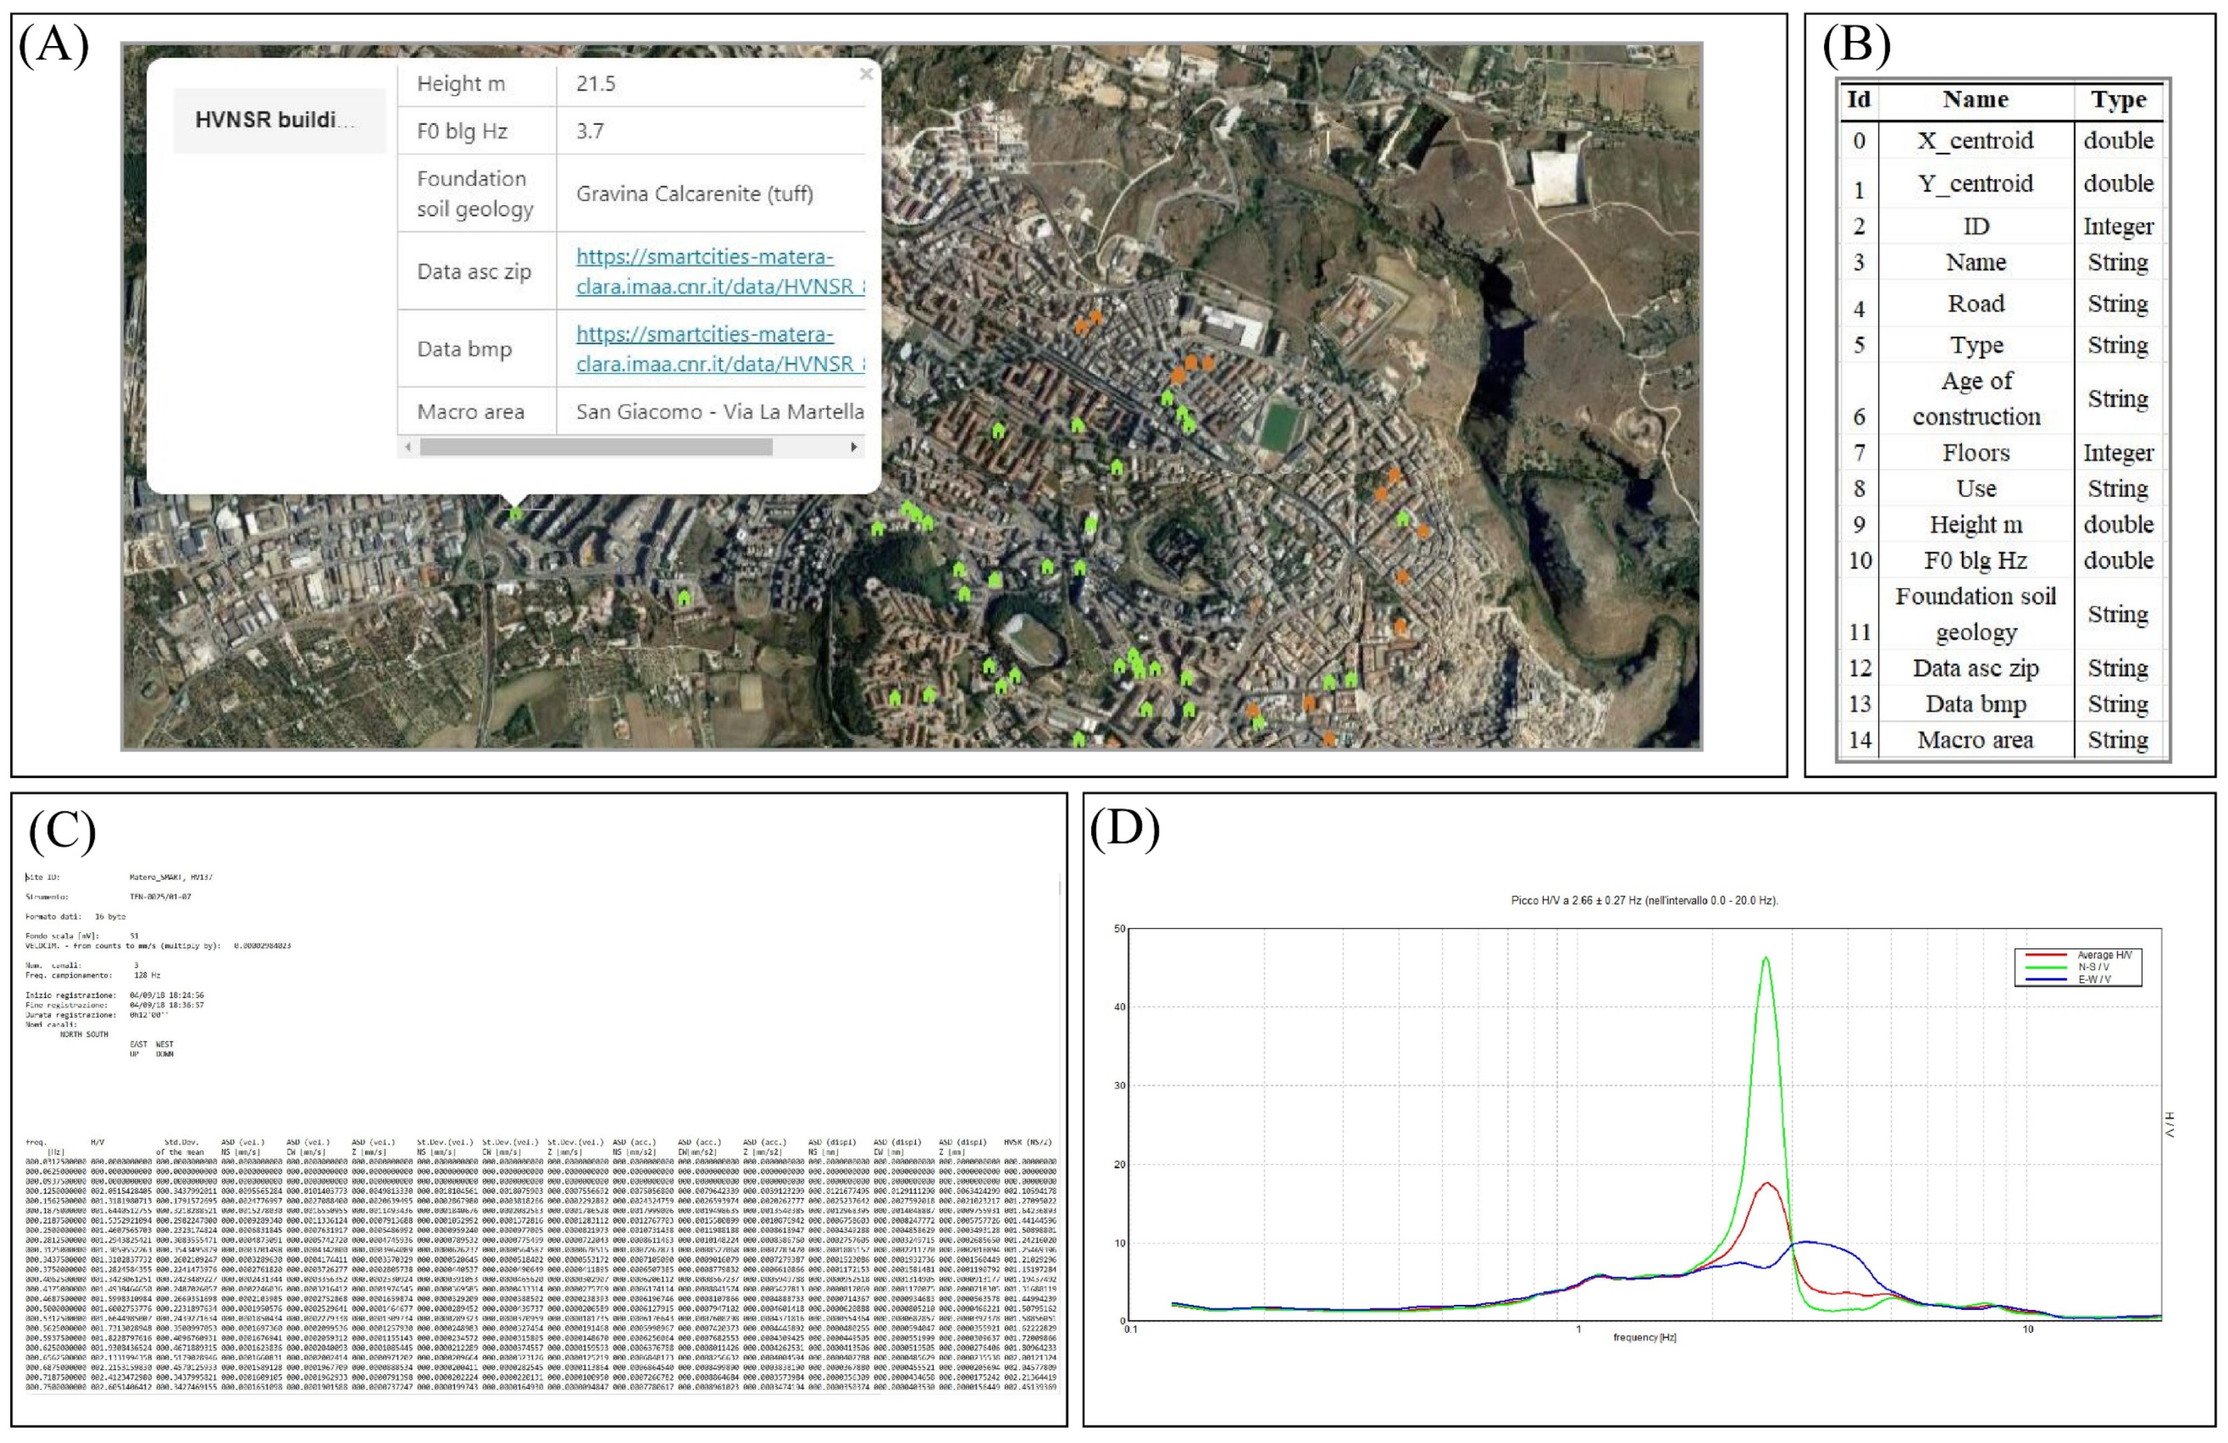Select the X_centroid row in the table

pyautogui.click(x=1975, y=142)
